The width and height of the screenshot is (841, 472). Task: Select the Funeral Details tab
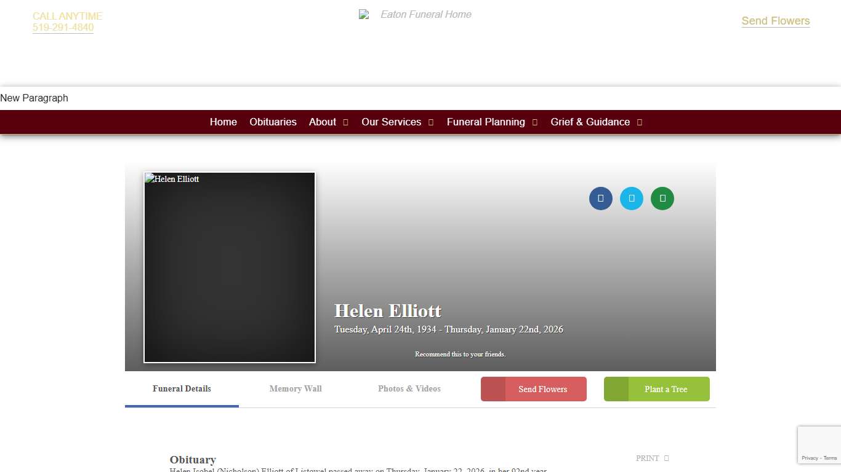coord(182,388)
